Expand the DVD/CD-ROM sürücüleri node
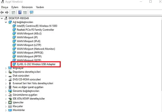The image size is (162, 112). click(6, 80)
